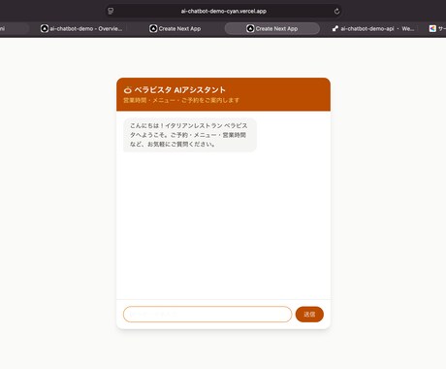Click the こんにちは greeting message bubble
This screenshot has height=369, width=446.
point(190,135)
